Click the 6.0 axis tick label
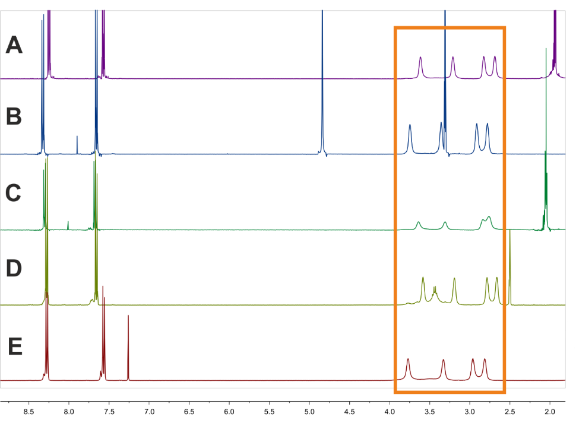Image resolution: width=576 pixels, height=423 pixels. pyautogui.click(x=229, y=410)
